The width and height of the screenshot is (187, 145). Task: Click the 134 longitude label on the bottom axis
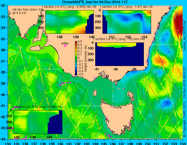tap(8, 143)
